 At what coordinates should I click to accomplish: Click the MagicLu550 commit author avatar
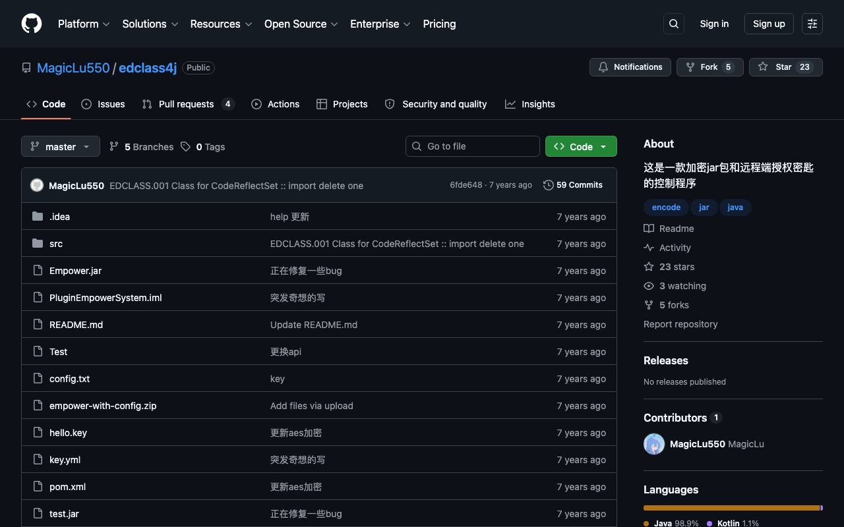(37, 185)
